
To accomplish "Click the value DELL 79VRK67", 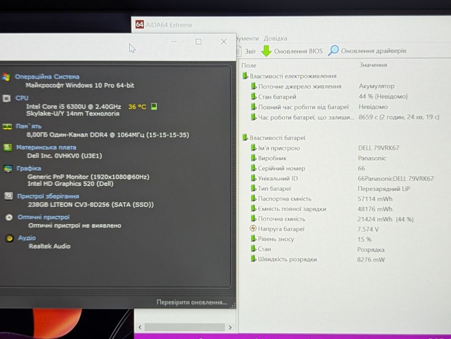I will (x=378, y=148).
